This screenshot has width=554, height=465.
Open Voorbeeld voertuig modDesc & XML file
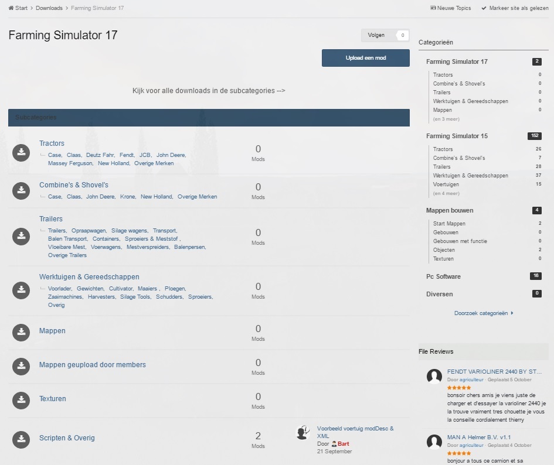tap(355, 432)
